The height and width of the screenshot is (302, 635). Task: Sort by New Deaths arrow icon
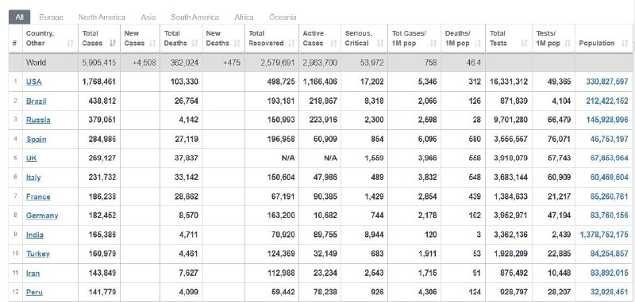tap(237, 44)
